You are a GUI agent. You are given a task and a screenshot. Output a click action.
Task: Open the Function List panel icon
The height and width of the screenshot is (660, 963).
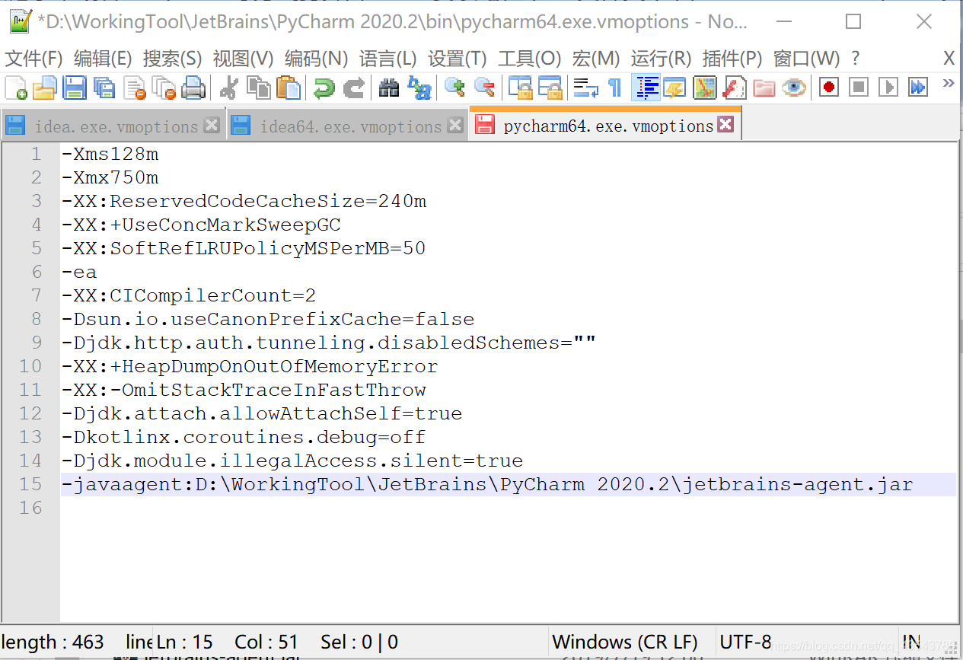pos(734,88)
